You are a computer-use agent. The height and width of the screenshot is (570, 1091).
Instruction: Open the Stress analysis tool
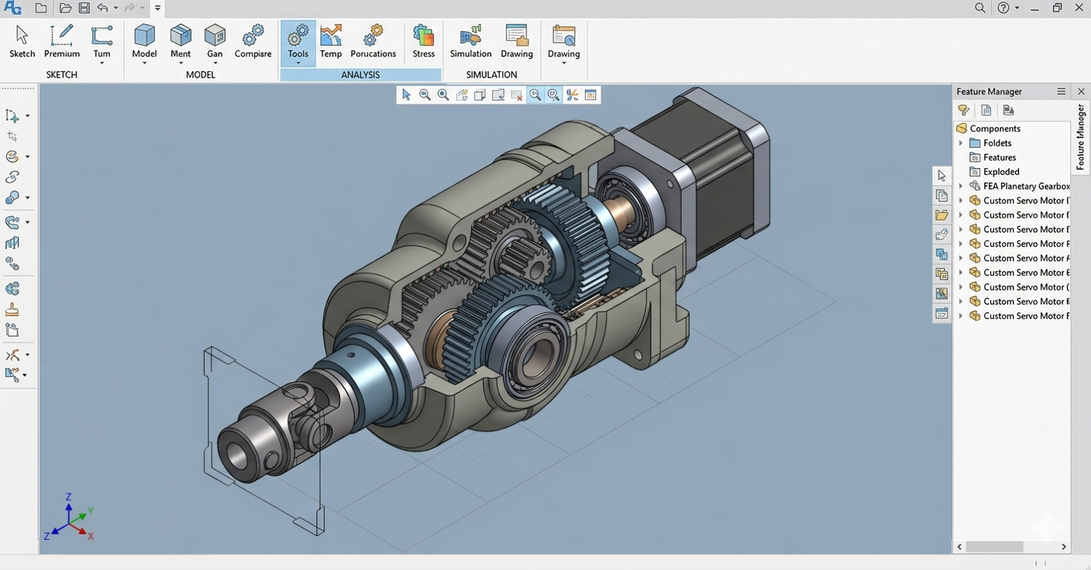(x=423, y=41)
